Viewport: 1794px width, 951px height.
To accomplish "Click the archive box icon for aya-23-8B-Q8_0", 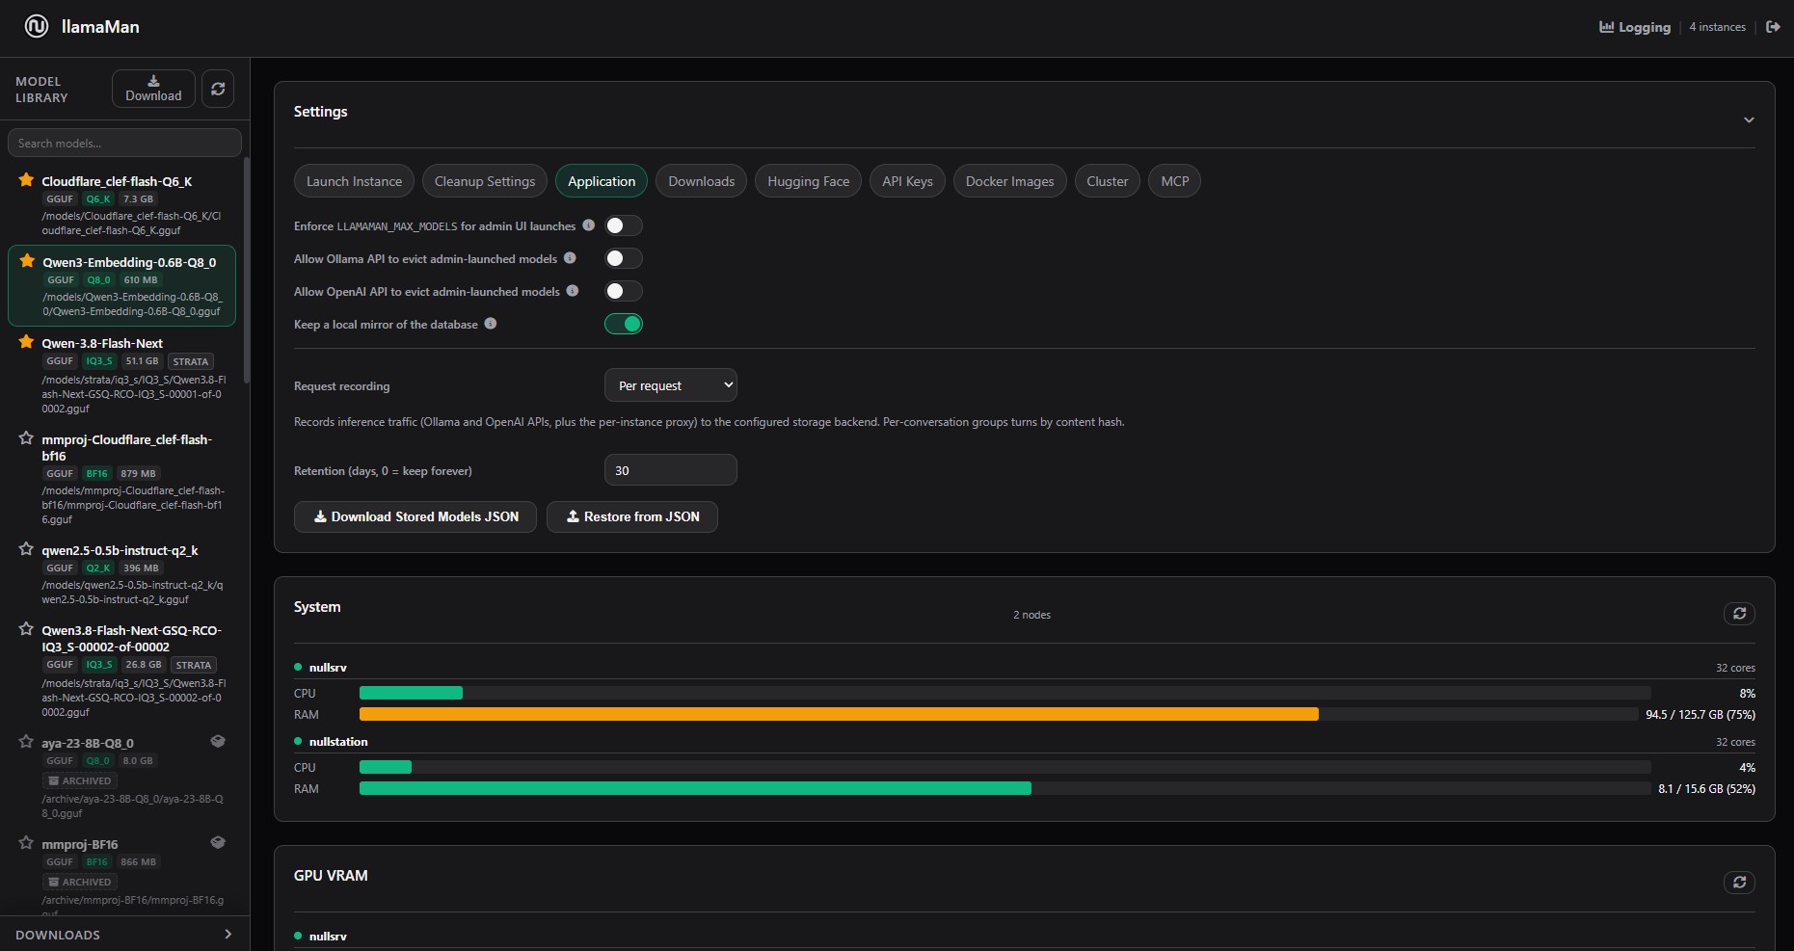I will click(x=218, y=741).
